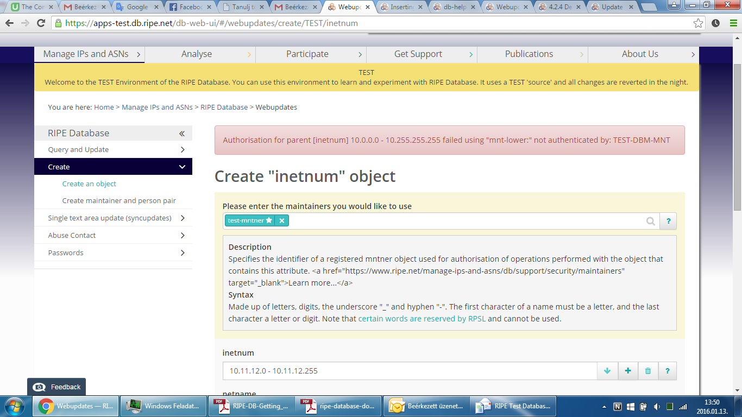Switch to Update browser tab

click(x=612, y=7)
